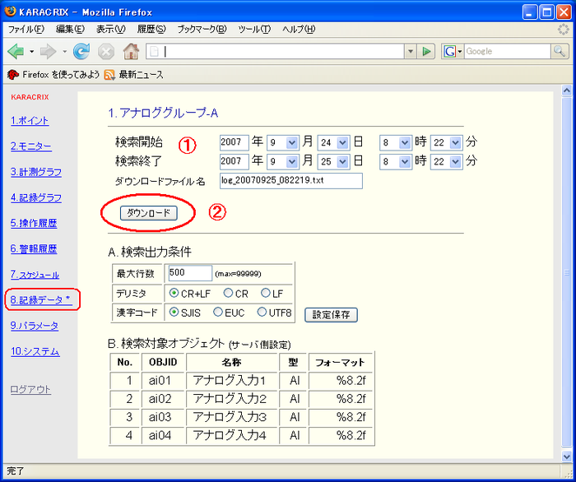Go to the Home page icon
The height and width of the screenshot is (482, 576).
pyautogui.click(x=131, y=51)
